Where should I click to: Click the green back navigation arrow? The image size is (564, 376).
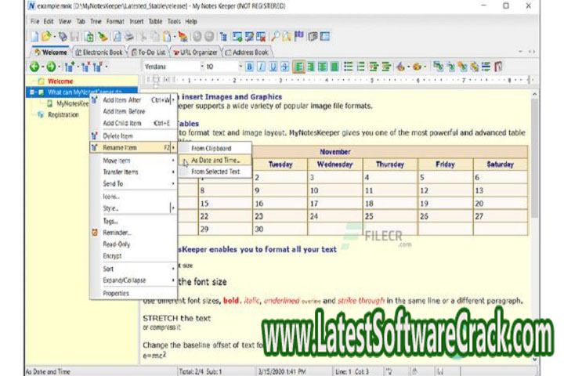(x=33, y=67)
